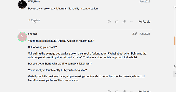Show more actions for WillyBurz's post
The width and height of the screenshot is (176, 92).
point(132,22)
